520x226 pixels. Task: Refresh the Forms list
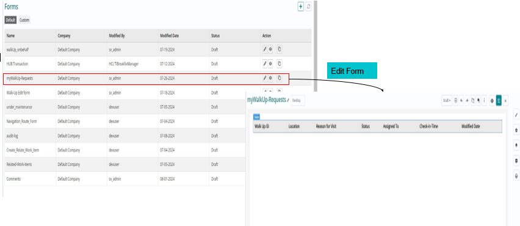tap(308, 7)
